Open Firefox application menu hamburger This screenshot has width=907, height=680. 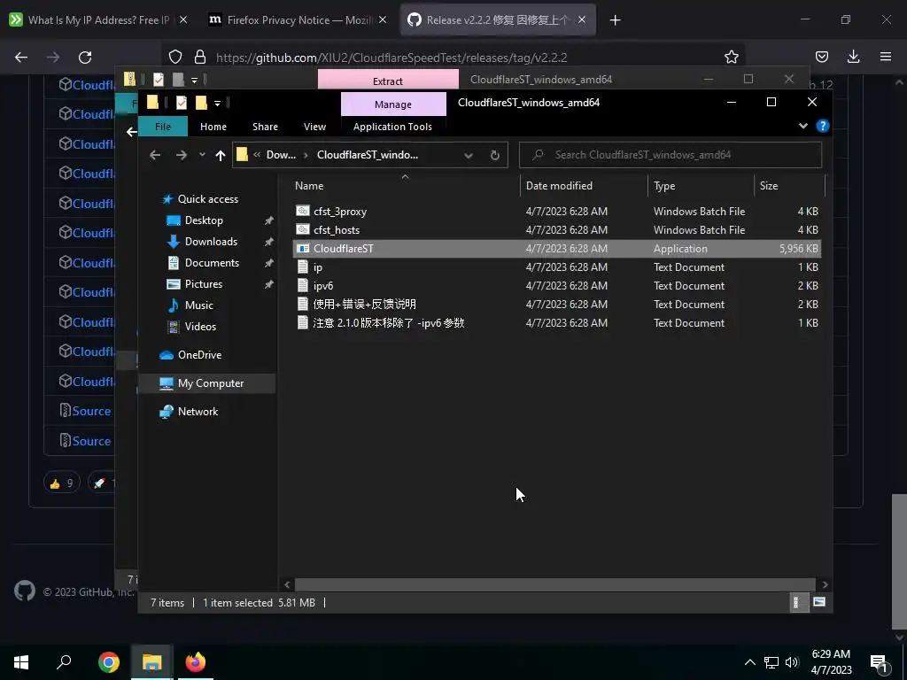coord(886,57)
